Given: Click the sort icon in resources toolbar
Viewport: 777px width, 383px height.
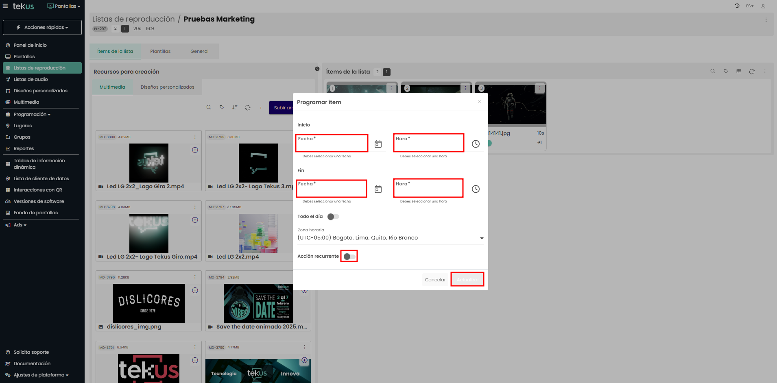Looking at the screenshot, I should (x=235, y=107).
